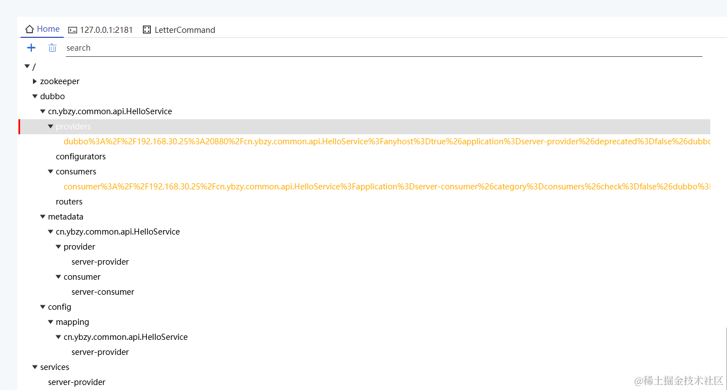
Task: Select cn.ybzy.common.api.HelloService under metadata
Action: [118, 232]
